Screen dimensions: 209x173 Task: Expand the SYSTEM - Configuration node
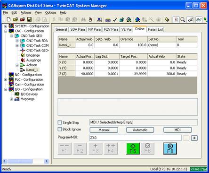pos(6,26)
